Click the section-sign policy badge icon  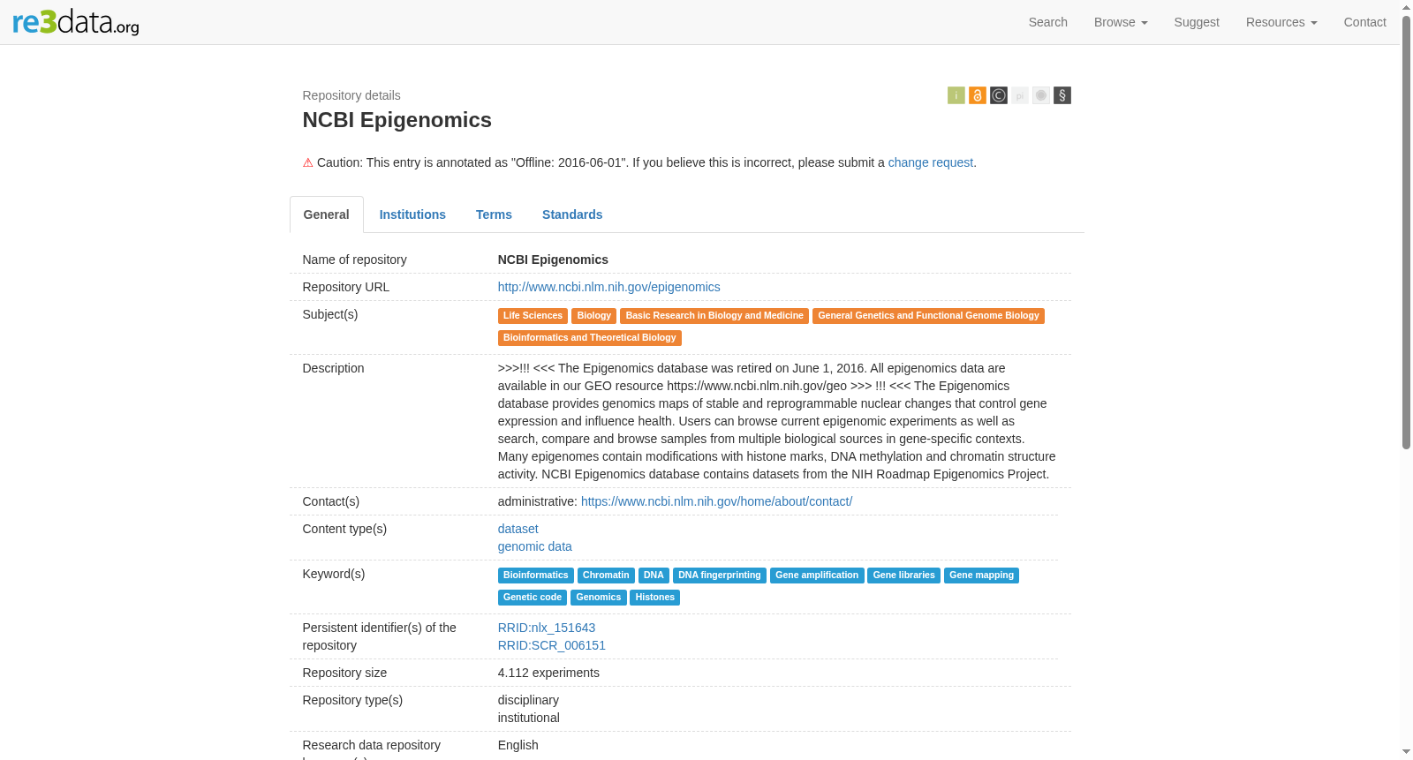1062,95
